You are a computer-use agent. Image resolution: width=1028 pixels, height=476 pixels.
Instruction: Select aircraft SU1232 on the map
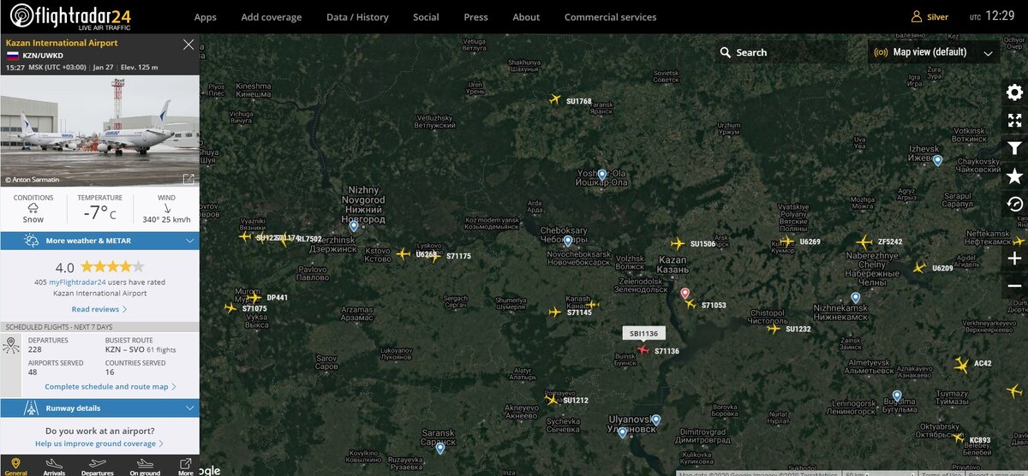[x=774, y=329]
